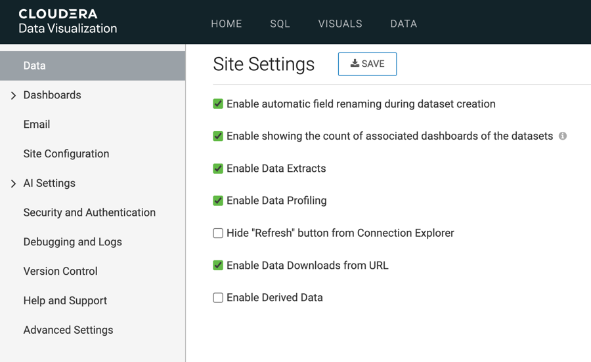Open the HOME menu
This screenshot has height=362, width=591.
(227, 24)
